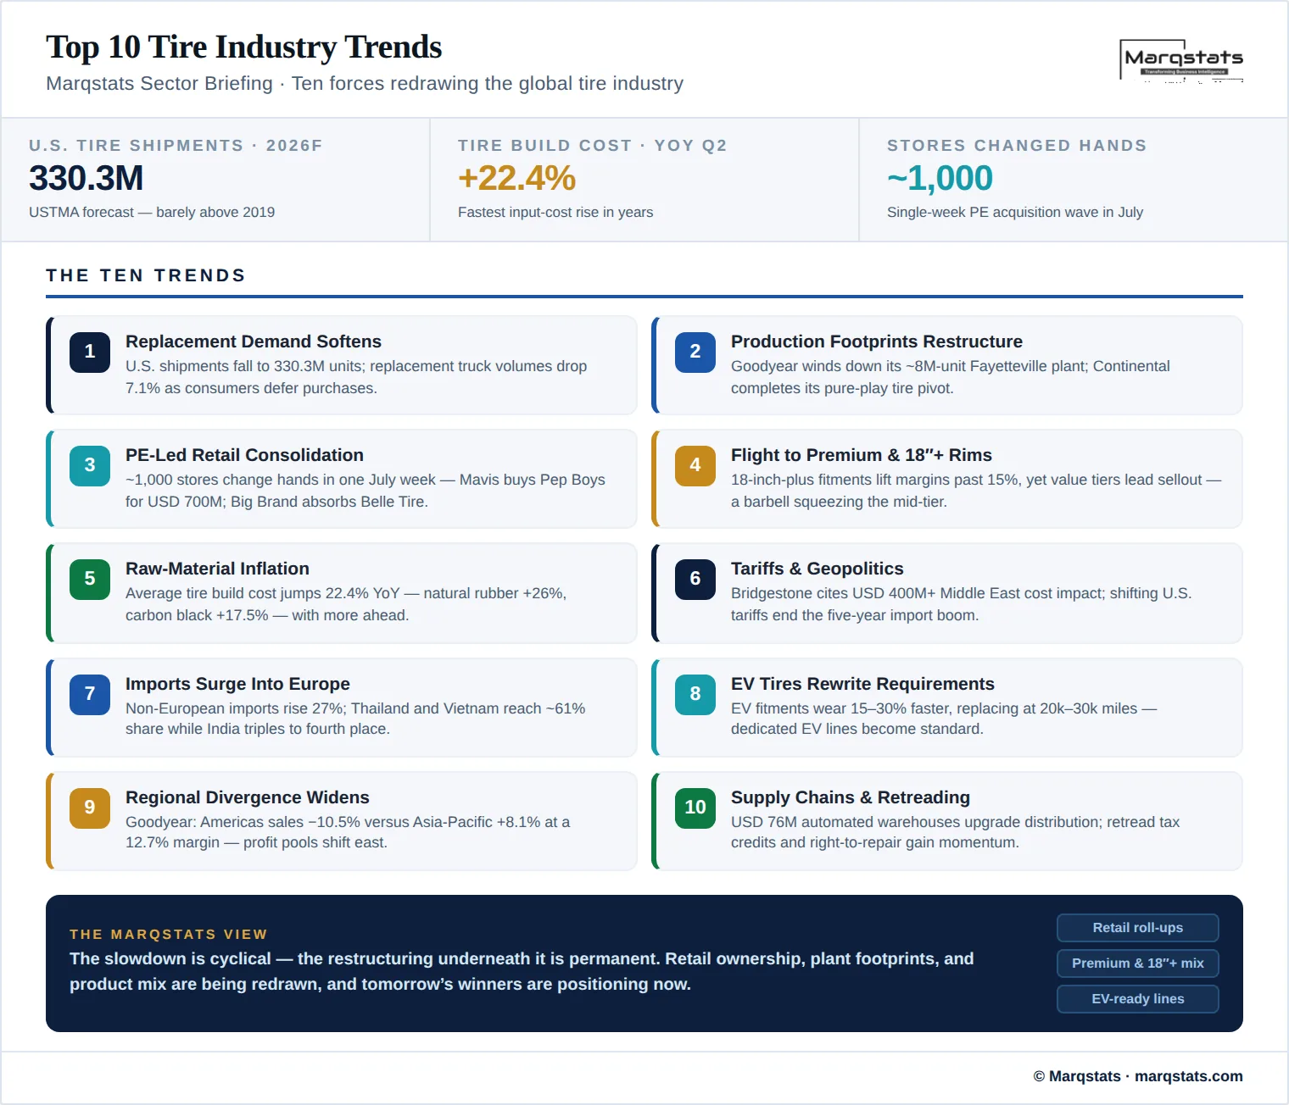
Task: Click the description about 18-inch-plus fitments margins
Action: pos(976,491)
